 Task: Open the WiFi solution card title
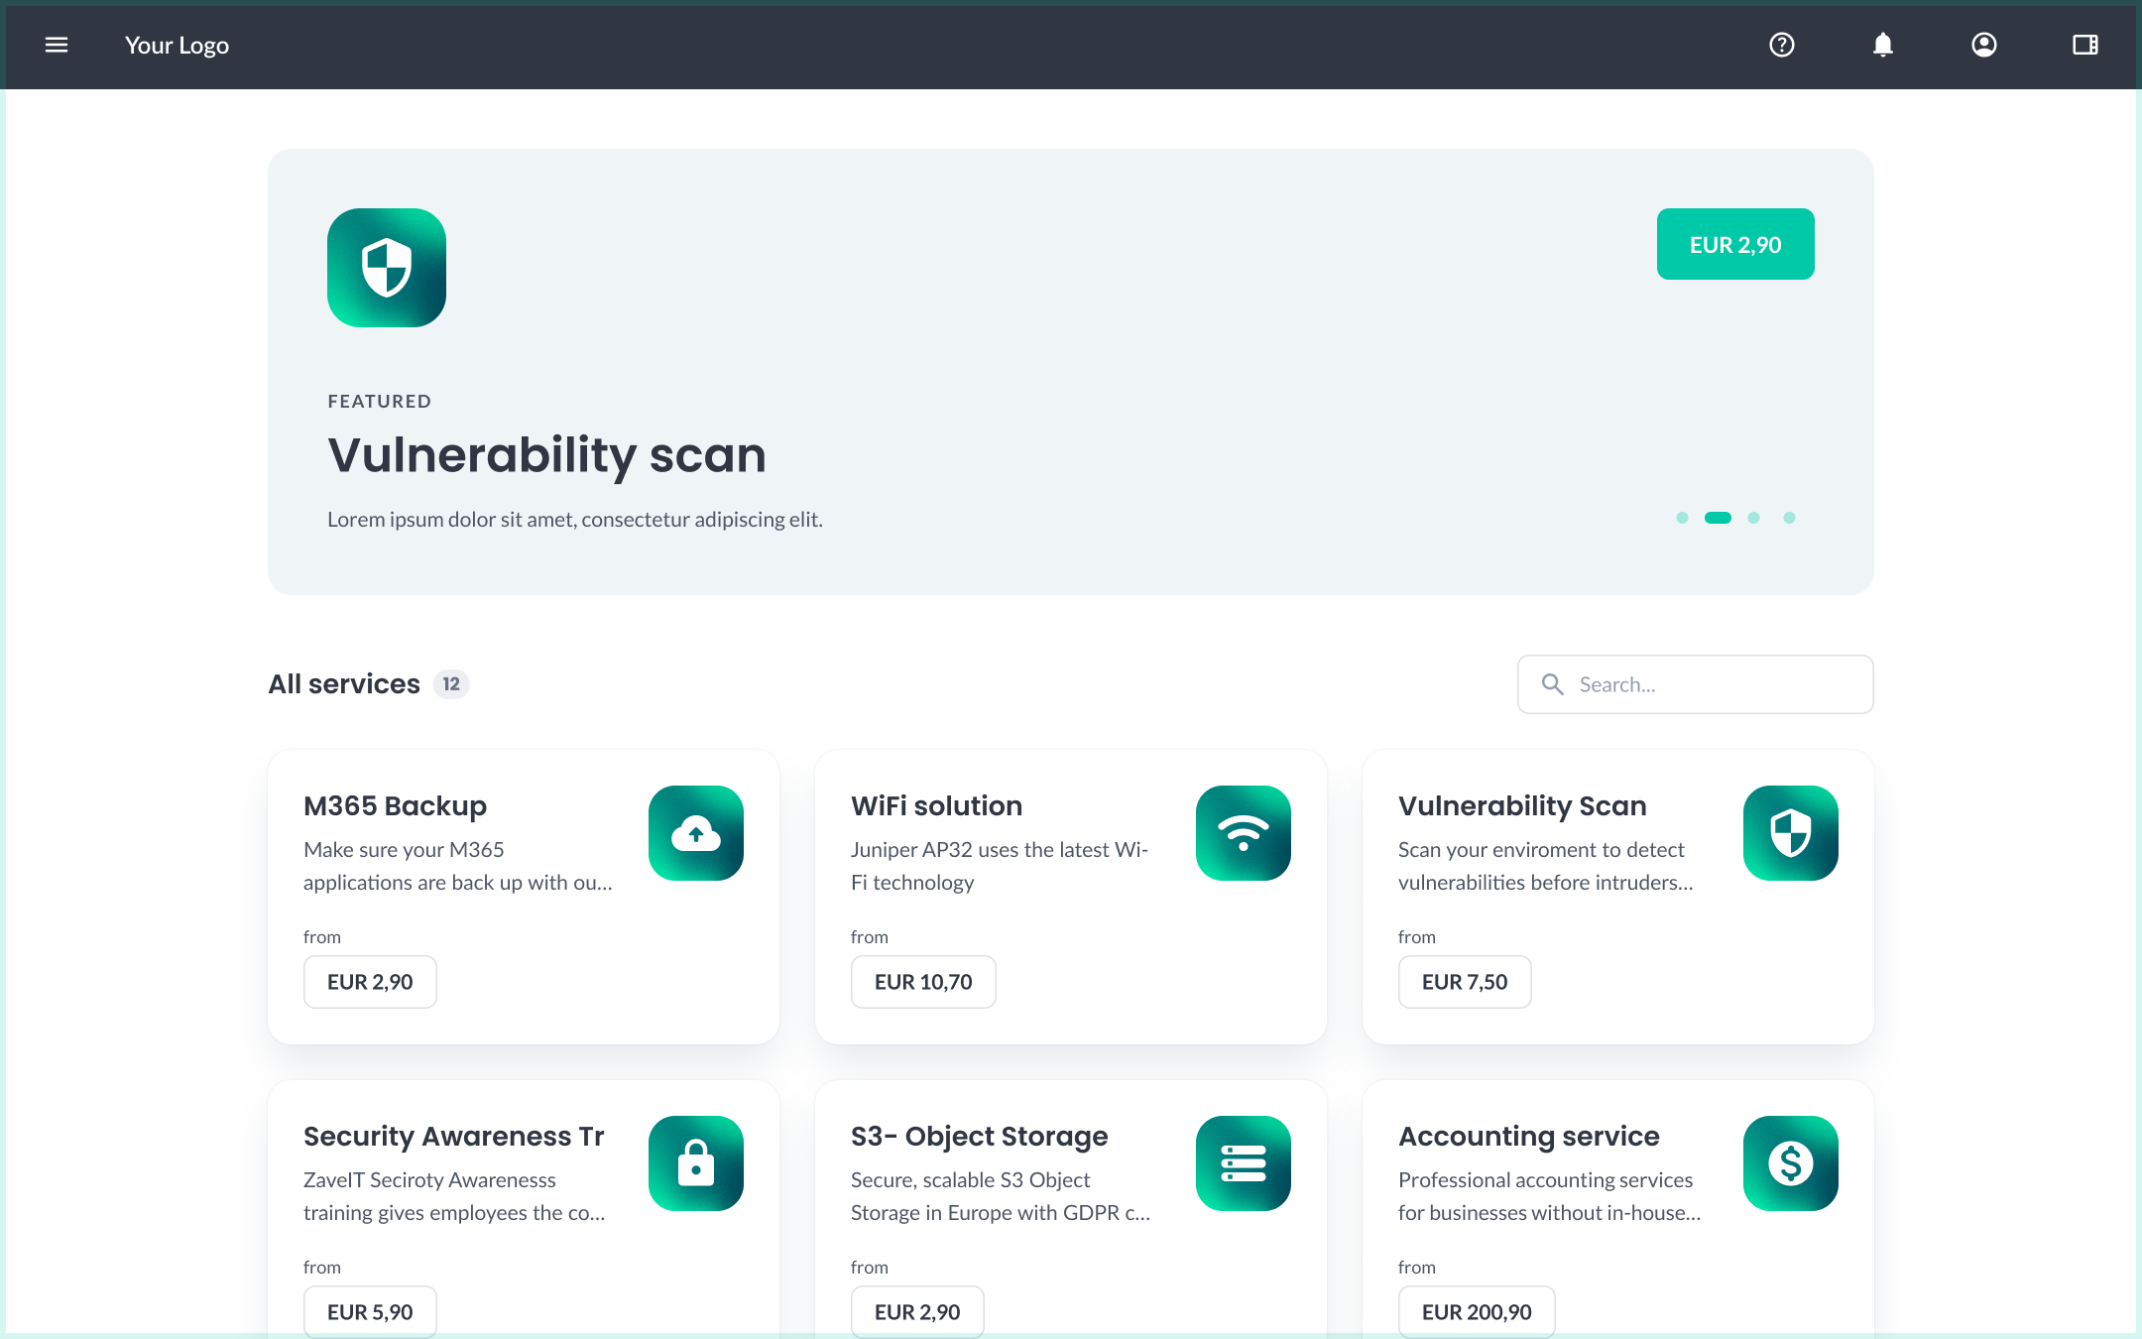[936, 806]
